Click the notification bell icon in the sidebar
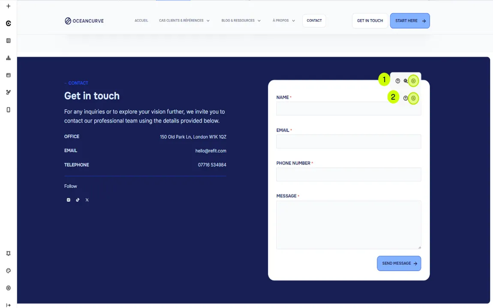Image resolution: width=493 pixels, height=308 pixels. (8, 254)
